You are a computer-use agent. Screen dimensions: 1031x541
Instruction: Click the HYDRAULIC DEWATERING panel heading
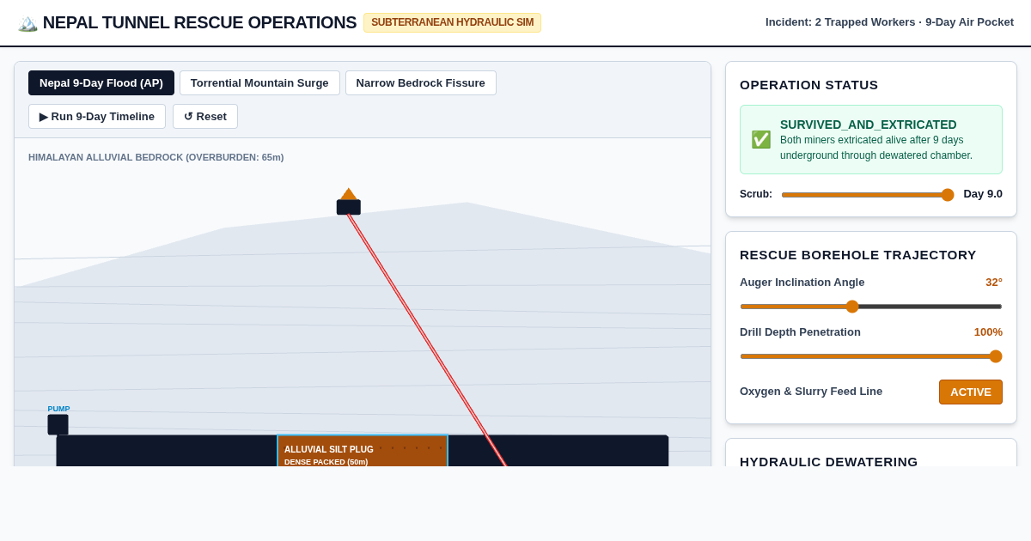pos(829,461)
